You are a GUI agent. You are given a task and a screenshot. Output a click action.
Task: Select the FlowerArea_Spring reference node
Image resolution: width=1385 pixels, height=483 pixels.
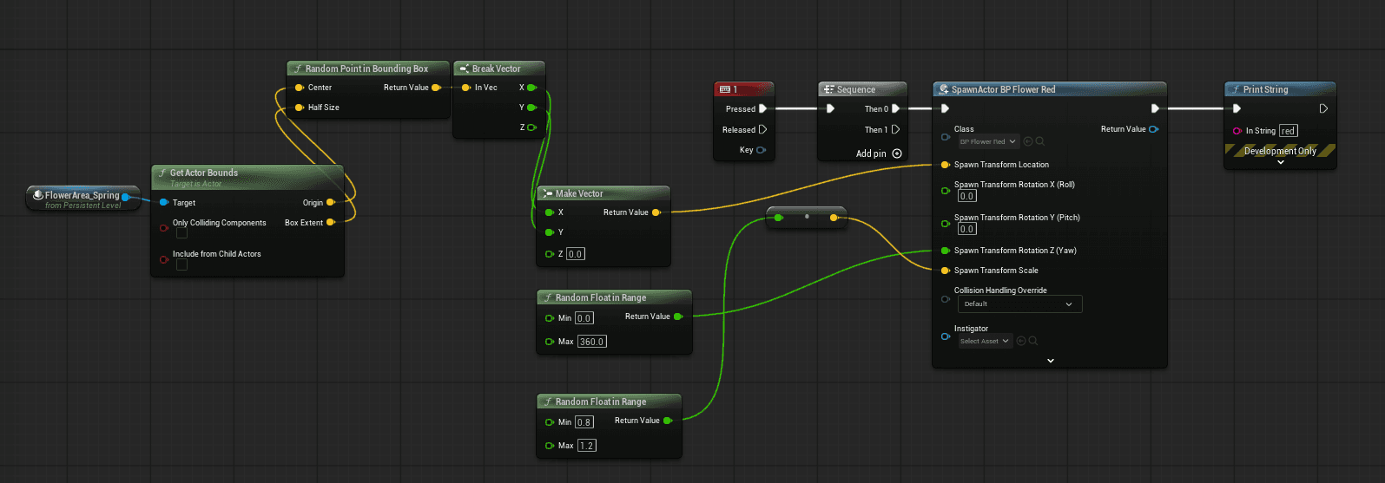(x=83, y=199)
